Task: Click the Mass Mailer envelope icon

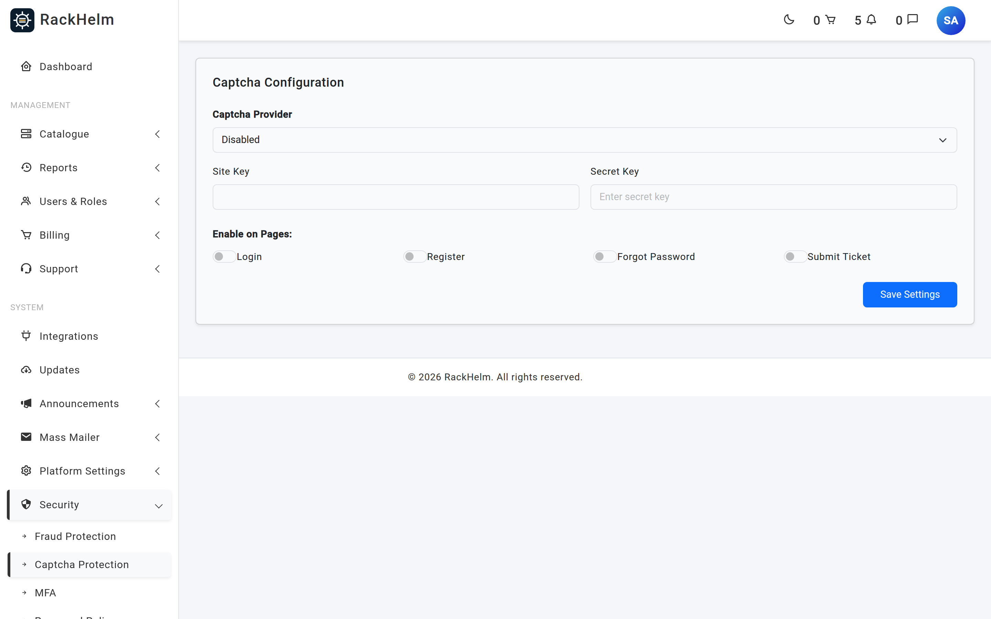Action: (26, 437)
